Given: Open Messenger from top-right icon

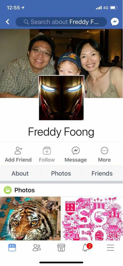Looking at the screenshot, I should pyautogui.click(x=115, y=22).
